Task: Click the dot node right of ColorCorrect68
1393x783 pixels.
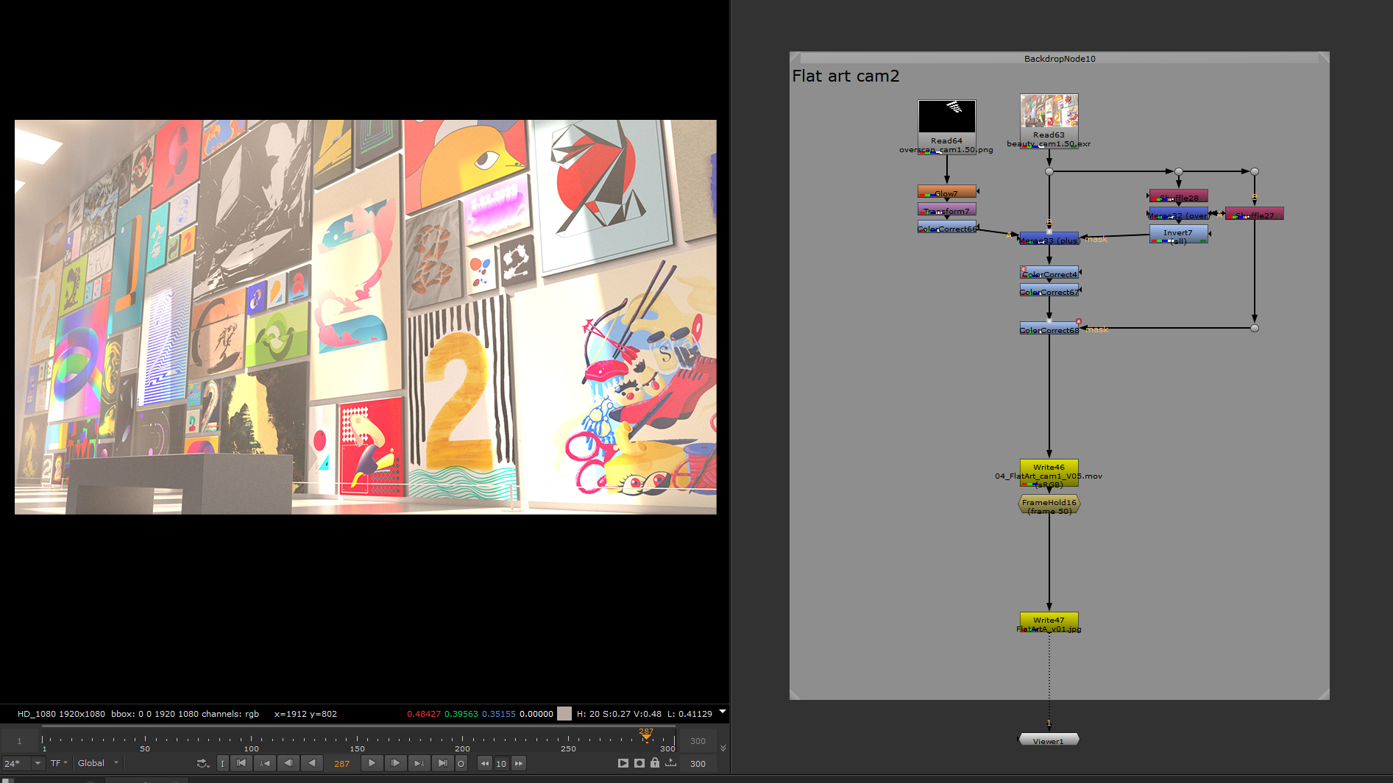Action: coord(1255,328)
